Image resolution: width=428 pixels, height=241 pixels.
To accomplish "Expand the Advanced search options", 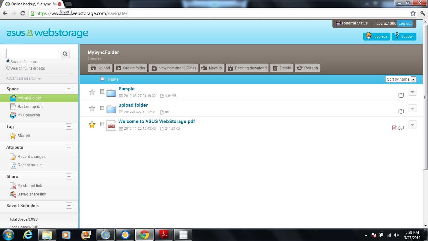I will (x=23, y=78).
